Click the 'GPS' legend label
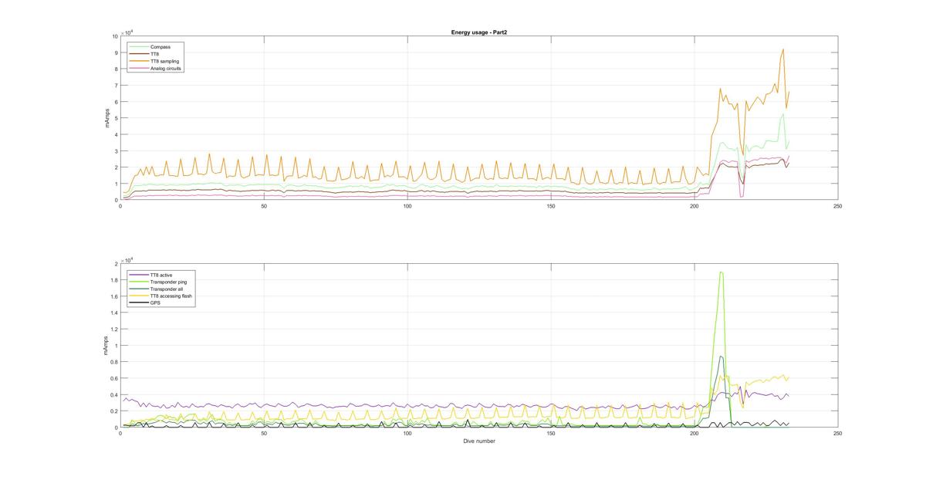 click(x=155, y=303)
